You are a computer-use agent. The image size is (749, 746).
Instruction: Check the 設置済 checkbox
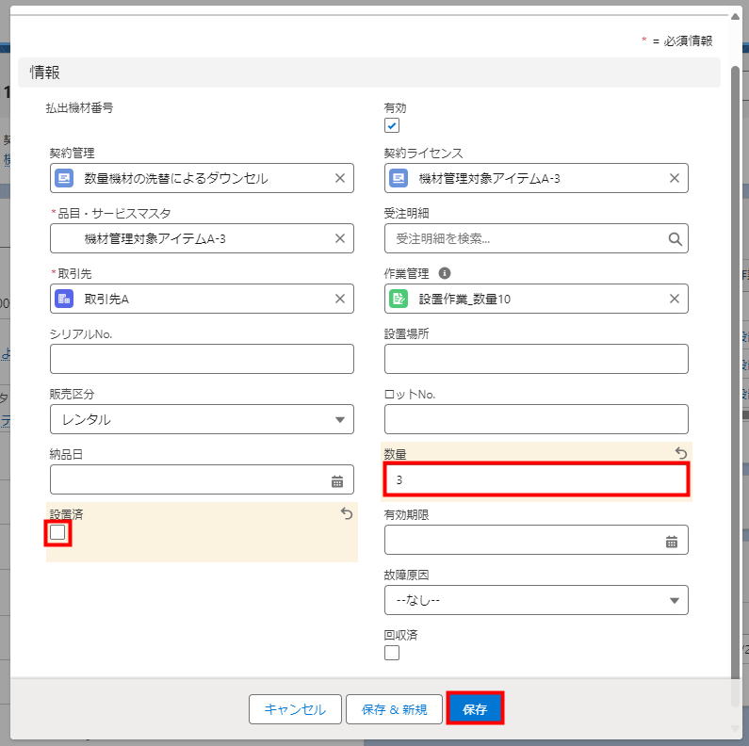click(x=58, y=533)
